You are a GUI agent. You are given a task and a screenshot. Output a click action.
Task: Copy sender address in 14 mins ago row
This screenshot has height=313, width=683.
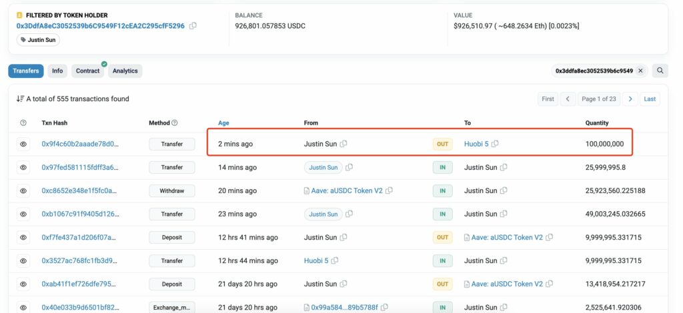point(349,167)
